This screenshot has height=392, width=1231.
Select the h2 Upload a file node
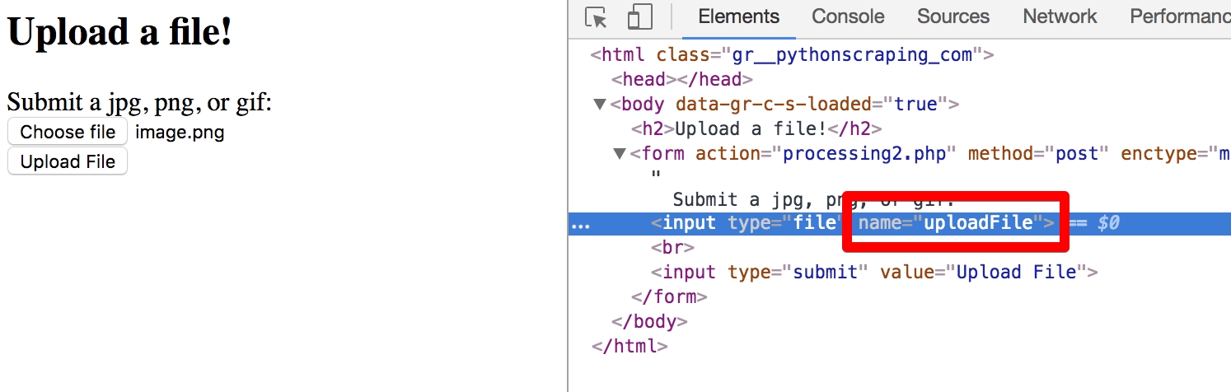click(x=756, y=129)
